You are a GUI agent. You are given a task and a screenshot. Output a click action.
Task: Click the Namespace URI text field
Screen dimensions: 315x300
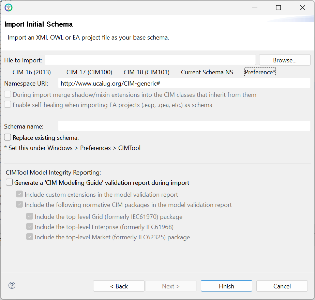click(x=184, y=83)
